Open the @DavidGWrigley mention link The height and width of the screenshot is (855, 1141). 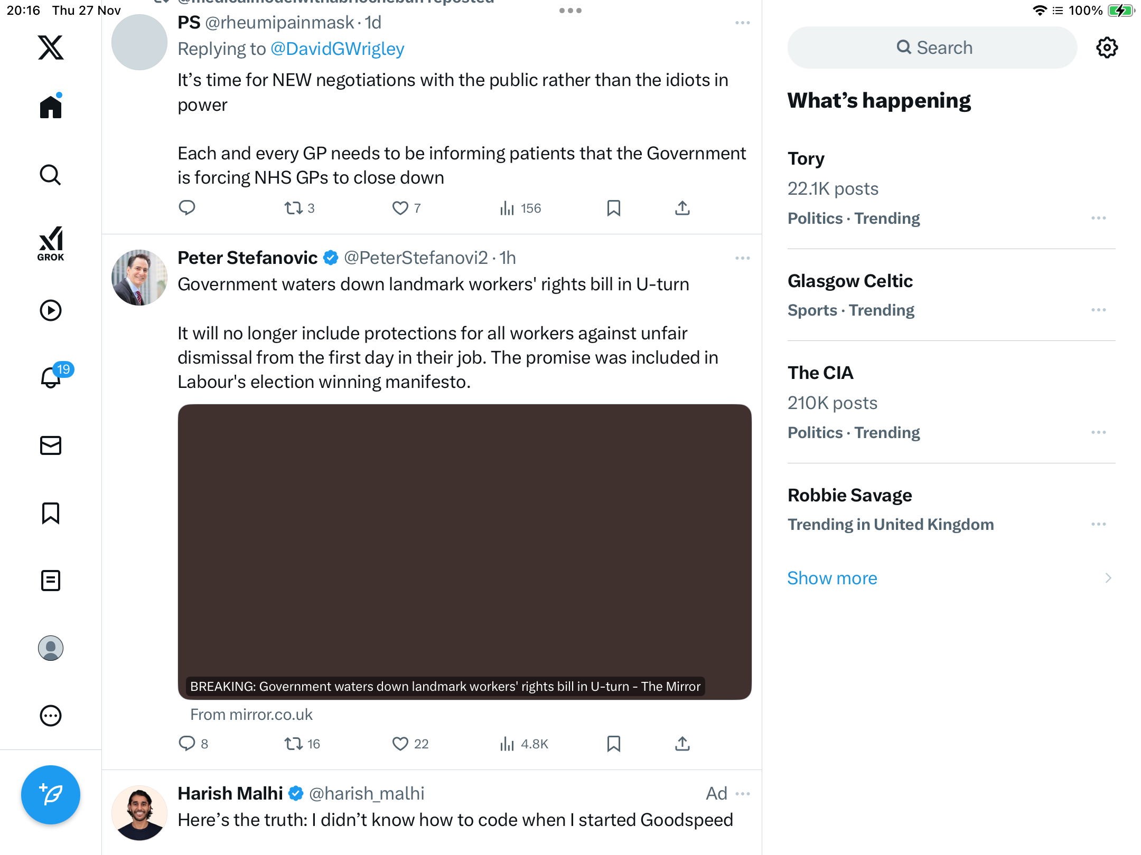point(337,49)
